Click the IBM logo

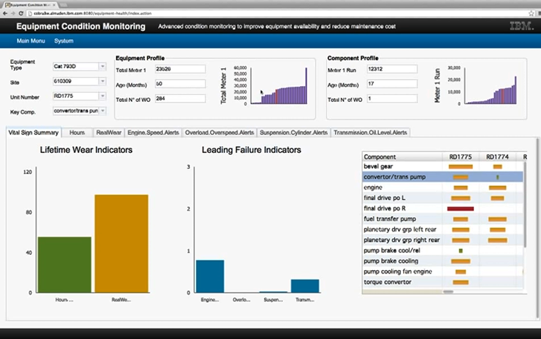click(521, 26)
